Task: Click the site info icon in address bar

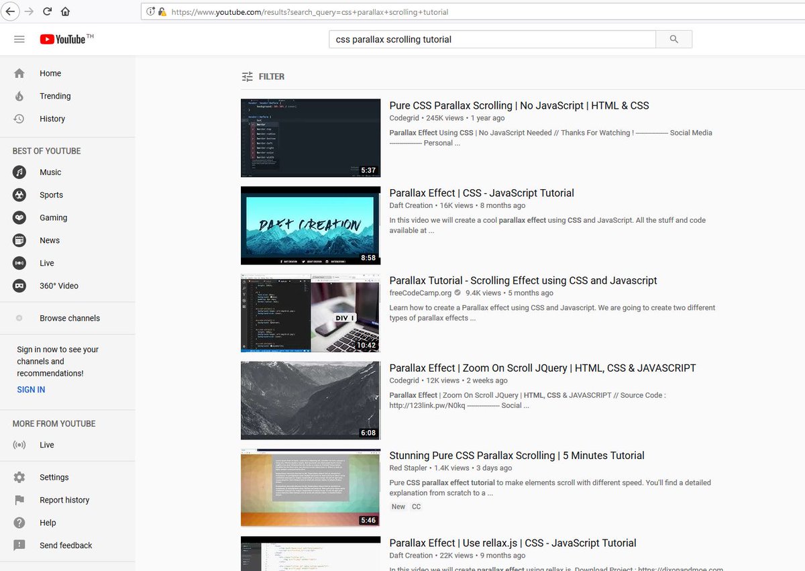Action: pyautogui.click(x=151, y=11)
